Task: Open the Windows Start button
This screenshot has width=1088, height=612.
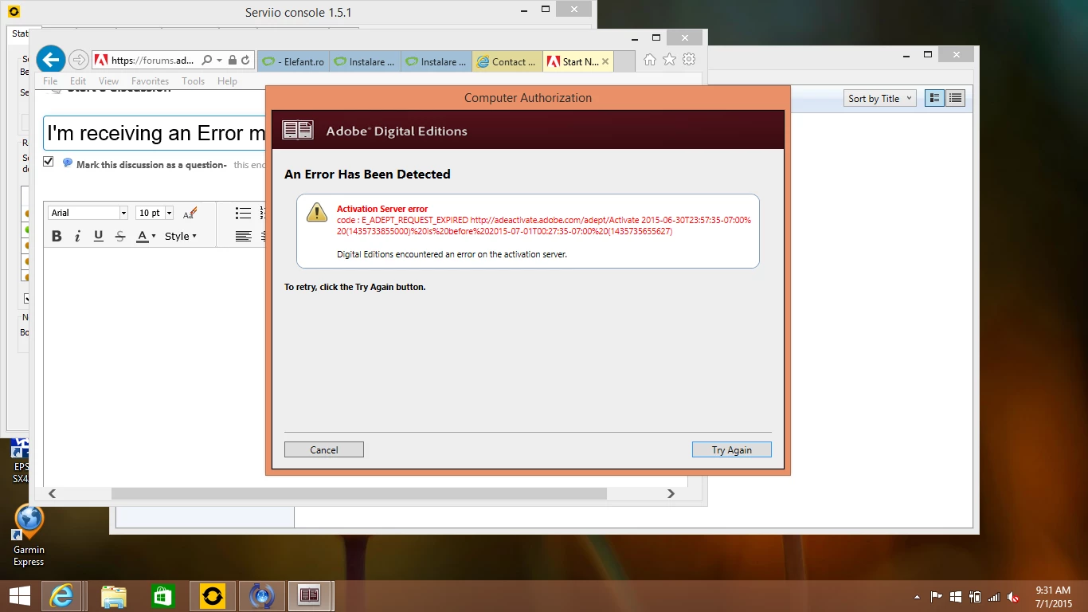Action: (x=19, y=595)
